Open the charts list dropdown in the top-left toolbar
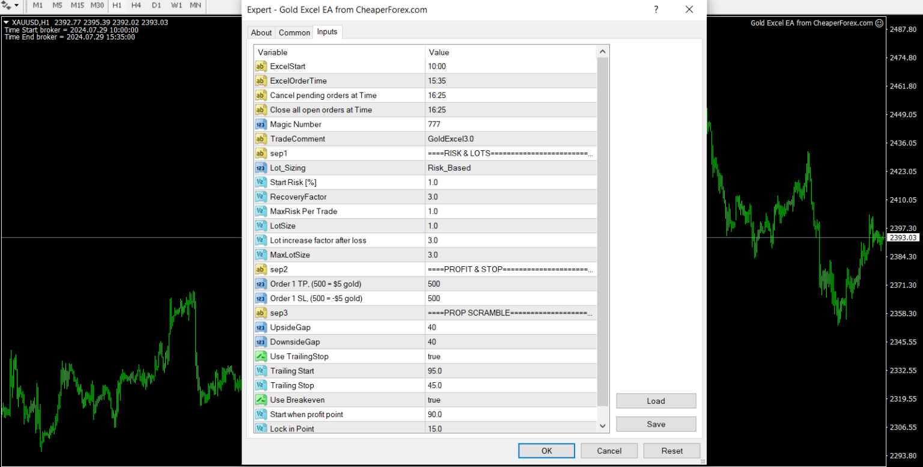The height and width of the screenshot is (467, 923). point(17,5)
